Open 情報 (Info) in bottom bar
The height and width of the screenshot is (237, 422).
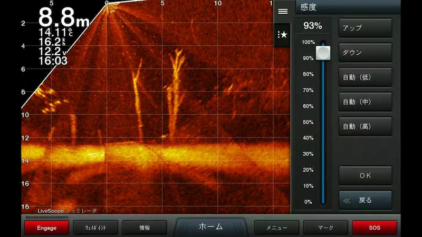coord(144,228)
